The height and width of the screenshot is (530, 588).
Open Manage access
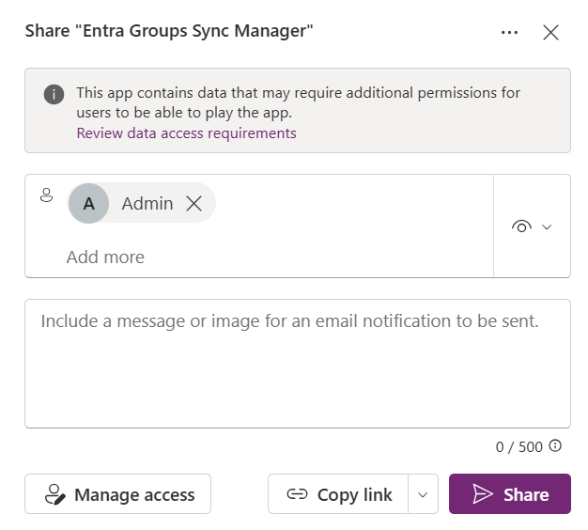click(x=118, y=494)
